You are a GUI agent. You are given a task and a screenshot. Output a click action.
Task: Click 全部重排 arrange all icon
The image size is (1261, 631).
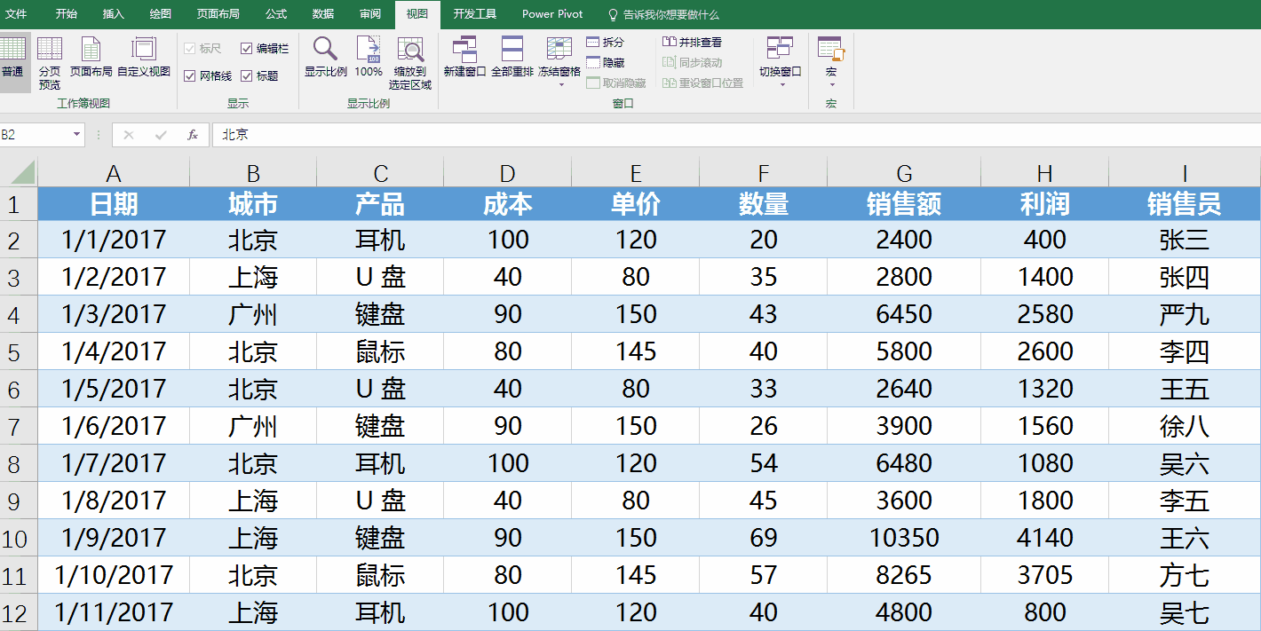512,50
